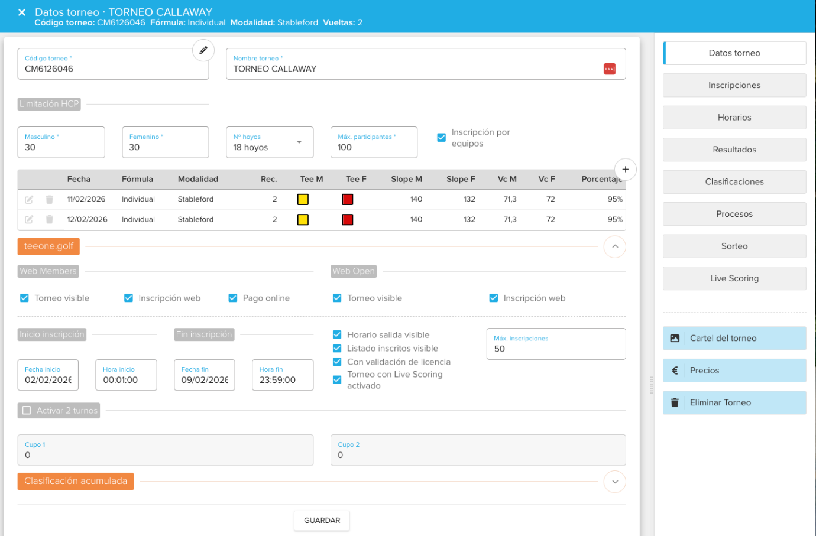Edit the 11/02/2026 round row
Image resolution: width=816 pixels, height=536 pixels.
pyautogui.click(x=29, y=200)
